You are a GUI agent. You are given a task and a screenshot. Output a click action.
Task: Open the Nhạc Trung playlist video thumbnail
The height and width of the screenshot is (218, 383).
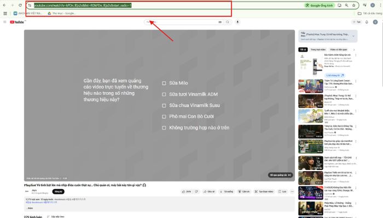pyautogui.click(x=311, y=101)
